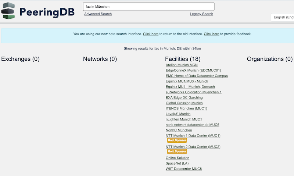This screenshot has width=294, height=176.
Task: Open Level(3) Munich facility
Action: (x=178, y=114)
